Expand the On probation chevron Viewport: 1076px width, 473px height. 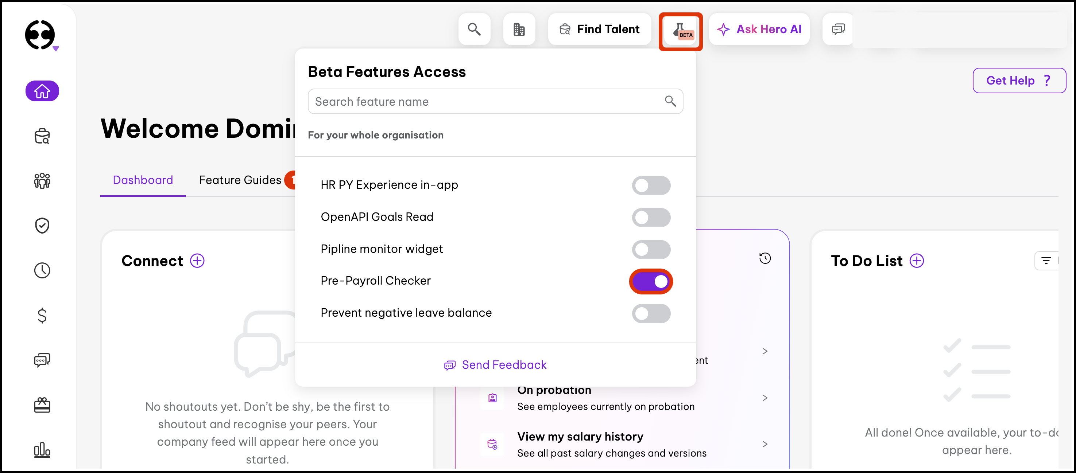[765, 398]
